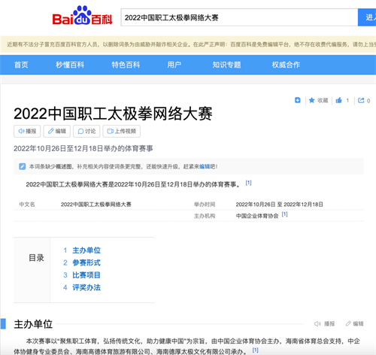Image resolution: width=376 pixels, height=355 pixels.
Task: Click the Baidu Baike logo
Action: (82, 16)
